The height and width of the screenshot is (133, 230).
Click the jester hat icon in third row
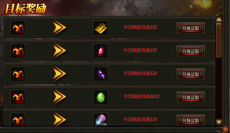pyautogui.click(x=18, y=74)
